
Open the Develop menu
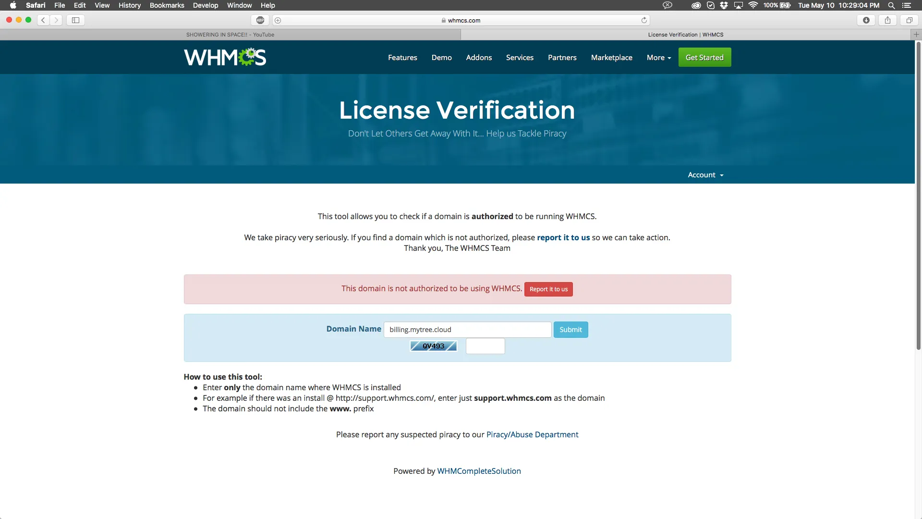tap(206, 5)
